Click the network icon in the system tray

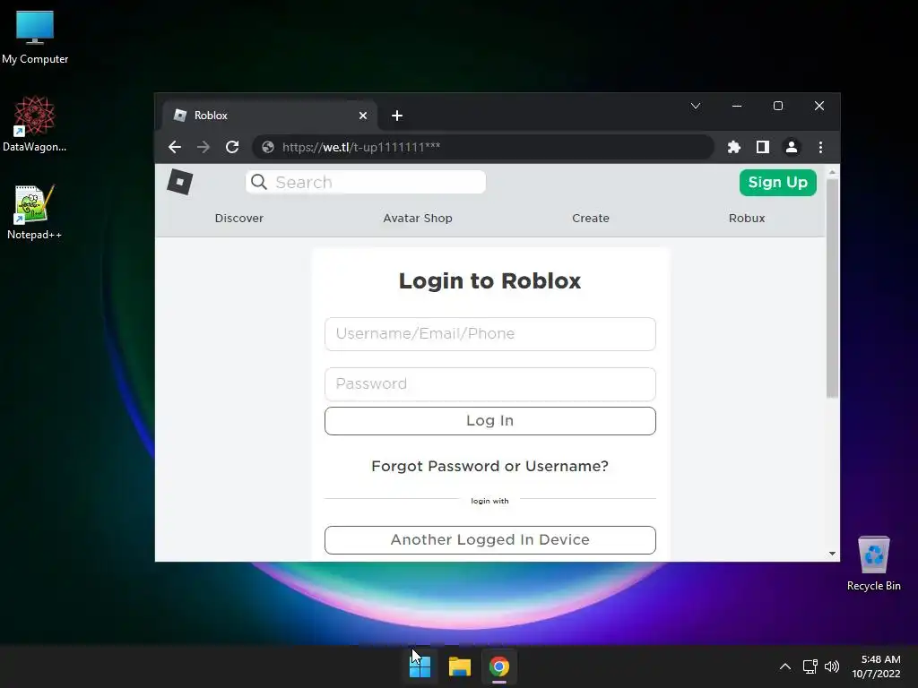(x=810, y=666)
